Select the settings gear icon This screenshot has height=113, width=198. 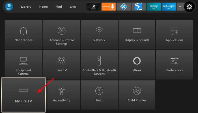(189, 7)
